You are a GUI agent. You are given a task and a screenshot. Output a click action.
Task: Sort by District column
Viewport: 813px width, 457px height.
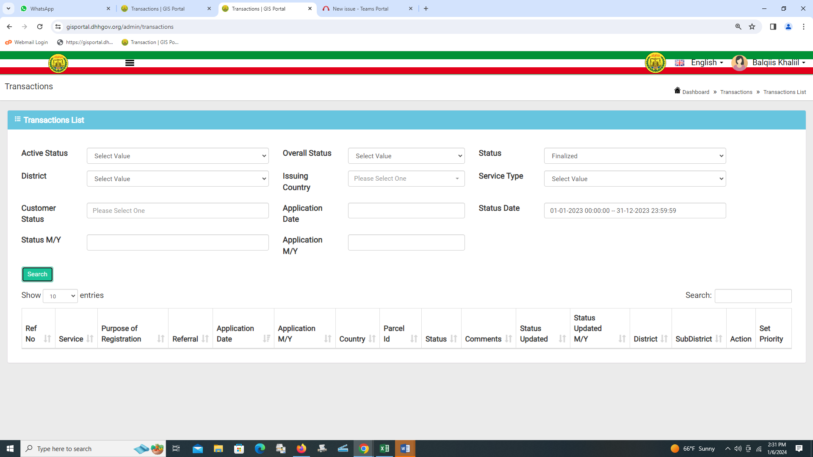click(664, 339)
